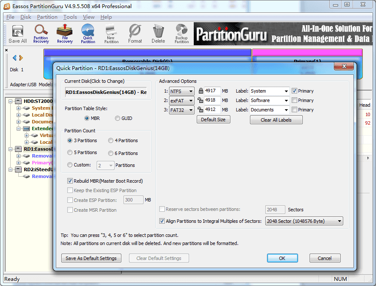The height and width of the screenshot is (286, 376).
Task: Open Documents label dropdown
Action: coord(286,110)
